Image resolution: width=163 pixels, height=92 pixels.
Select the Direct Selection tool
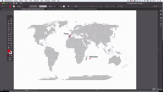point(11,19)
